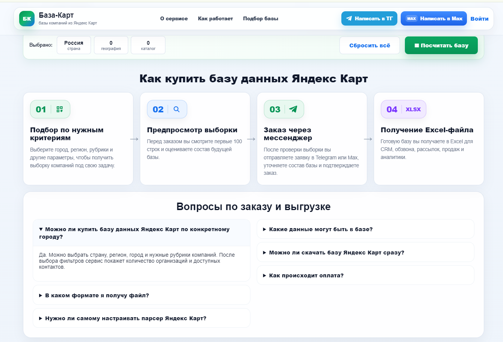Open the О сервисе menu item
Viewport: 503px width, 342px height.
(174, 18)
